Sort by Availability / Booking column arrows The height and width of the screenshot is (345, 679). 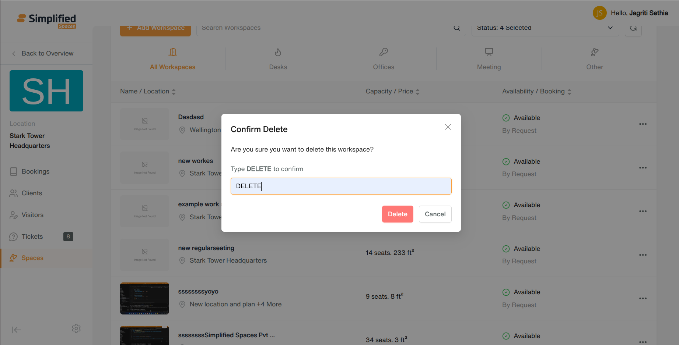[x=569, y=92]
